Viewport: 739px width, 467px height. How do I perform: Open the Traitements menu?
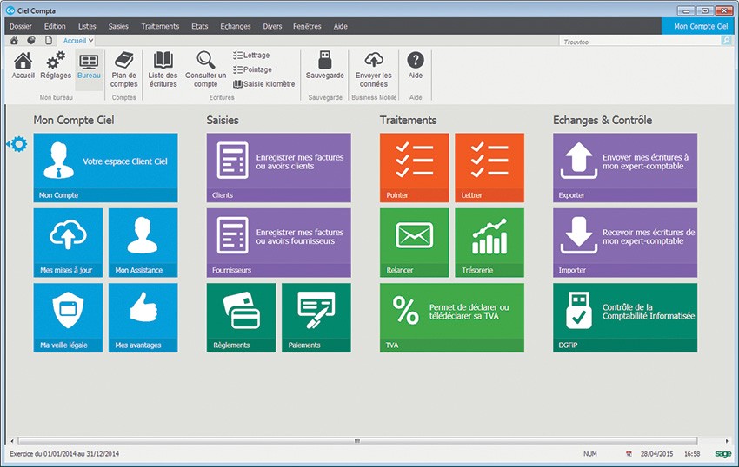[x=159, y=26]
